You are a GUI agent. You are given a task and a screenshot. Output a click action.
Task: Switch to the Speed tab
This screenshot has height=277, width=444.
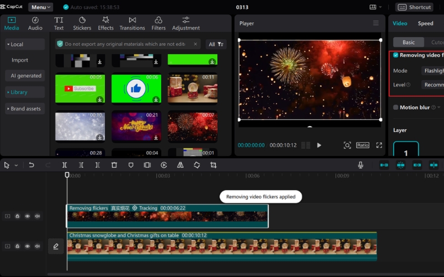(425, 23)
